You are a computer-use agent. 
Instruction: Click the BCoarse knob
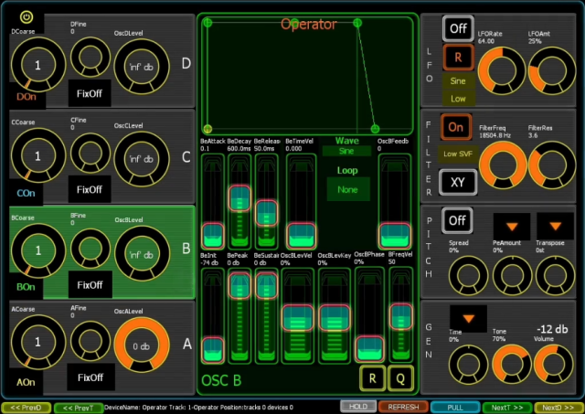pyautogui.click(x=37, y=250)
